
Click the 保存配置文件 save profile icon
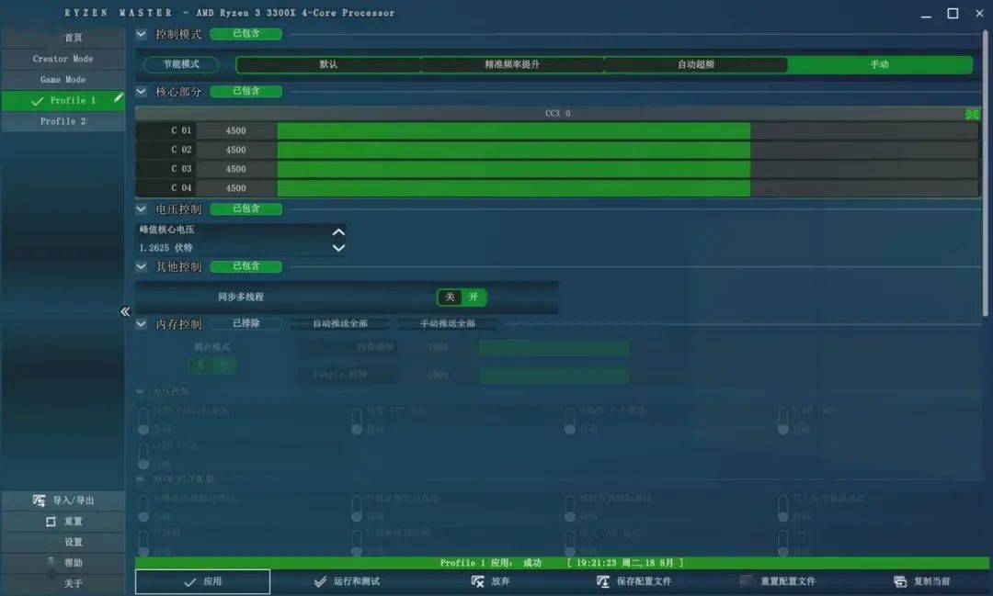pos(603,581)
